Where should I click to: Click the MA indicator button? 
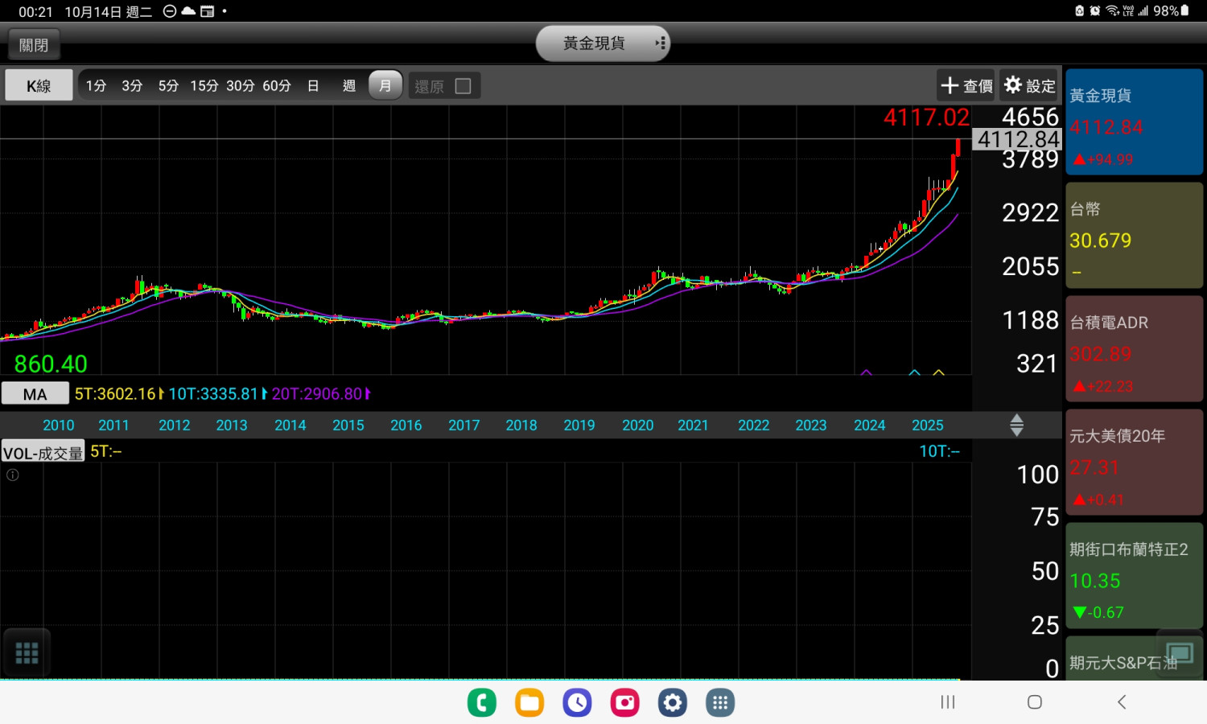point(35,394)
